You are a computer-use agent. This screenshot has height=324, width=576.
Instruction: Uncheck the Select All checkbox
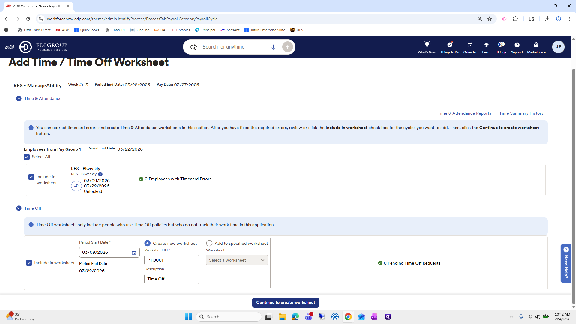click(x=27, y=157)
